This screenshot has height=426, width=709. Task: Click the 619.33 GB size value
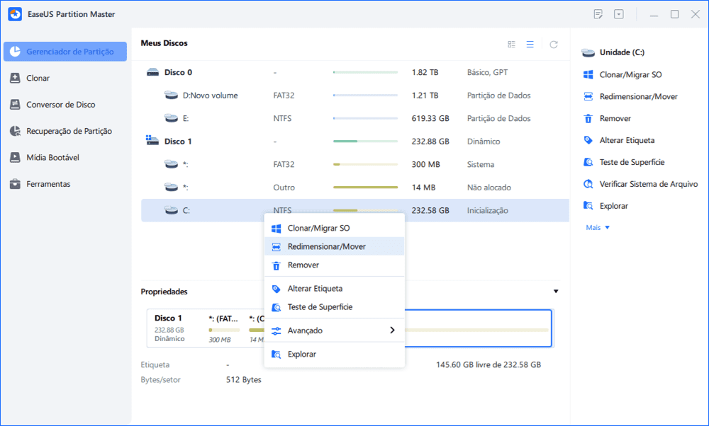click(430, 118)
